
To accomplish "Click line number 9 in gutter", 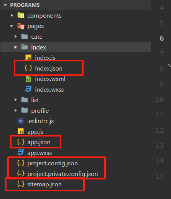I will click(x=162, y=84).
